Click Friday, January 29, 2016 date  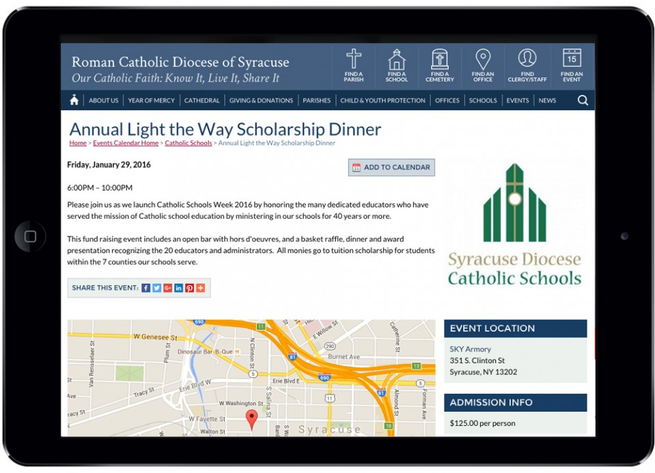109,165
